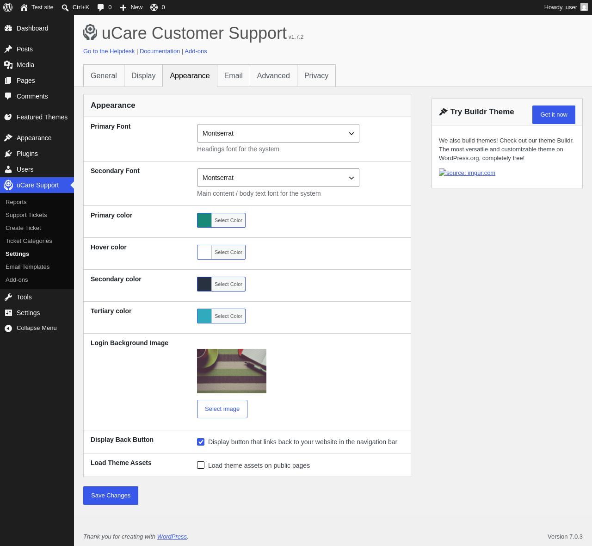Click the Version 7.0.3 footer text
Screen dimensions: 592x546
[565, 537]
